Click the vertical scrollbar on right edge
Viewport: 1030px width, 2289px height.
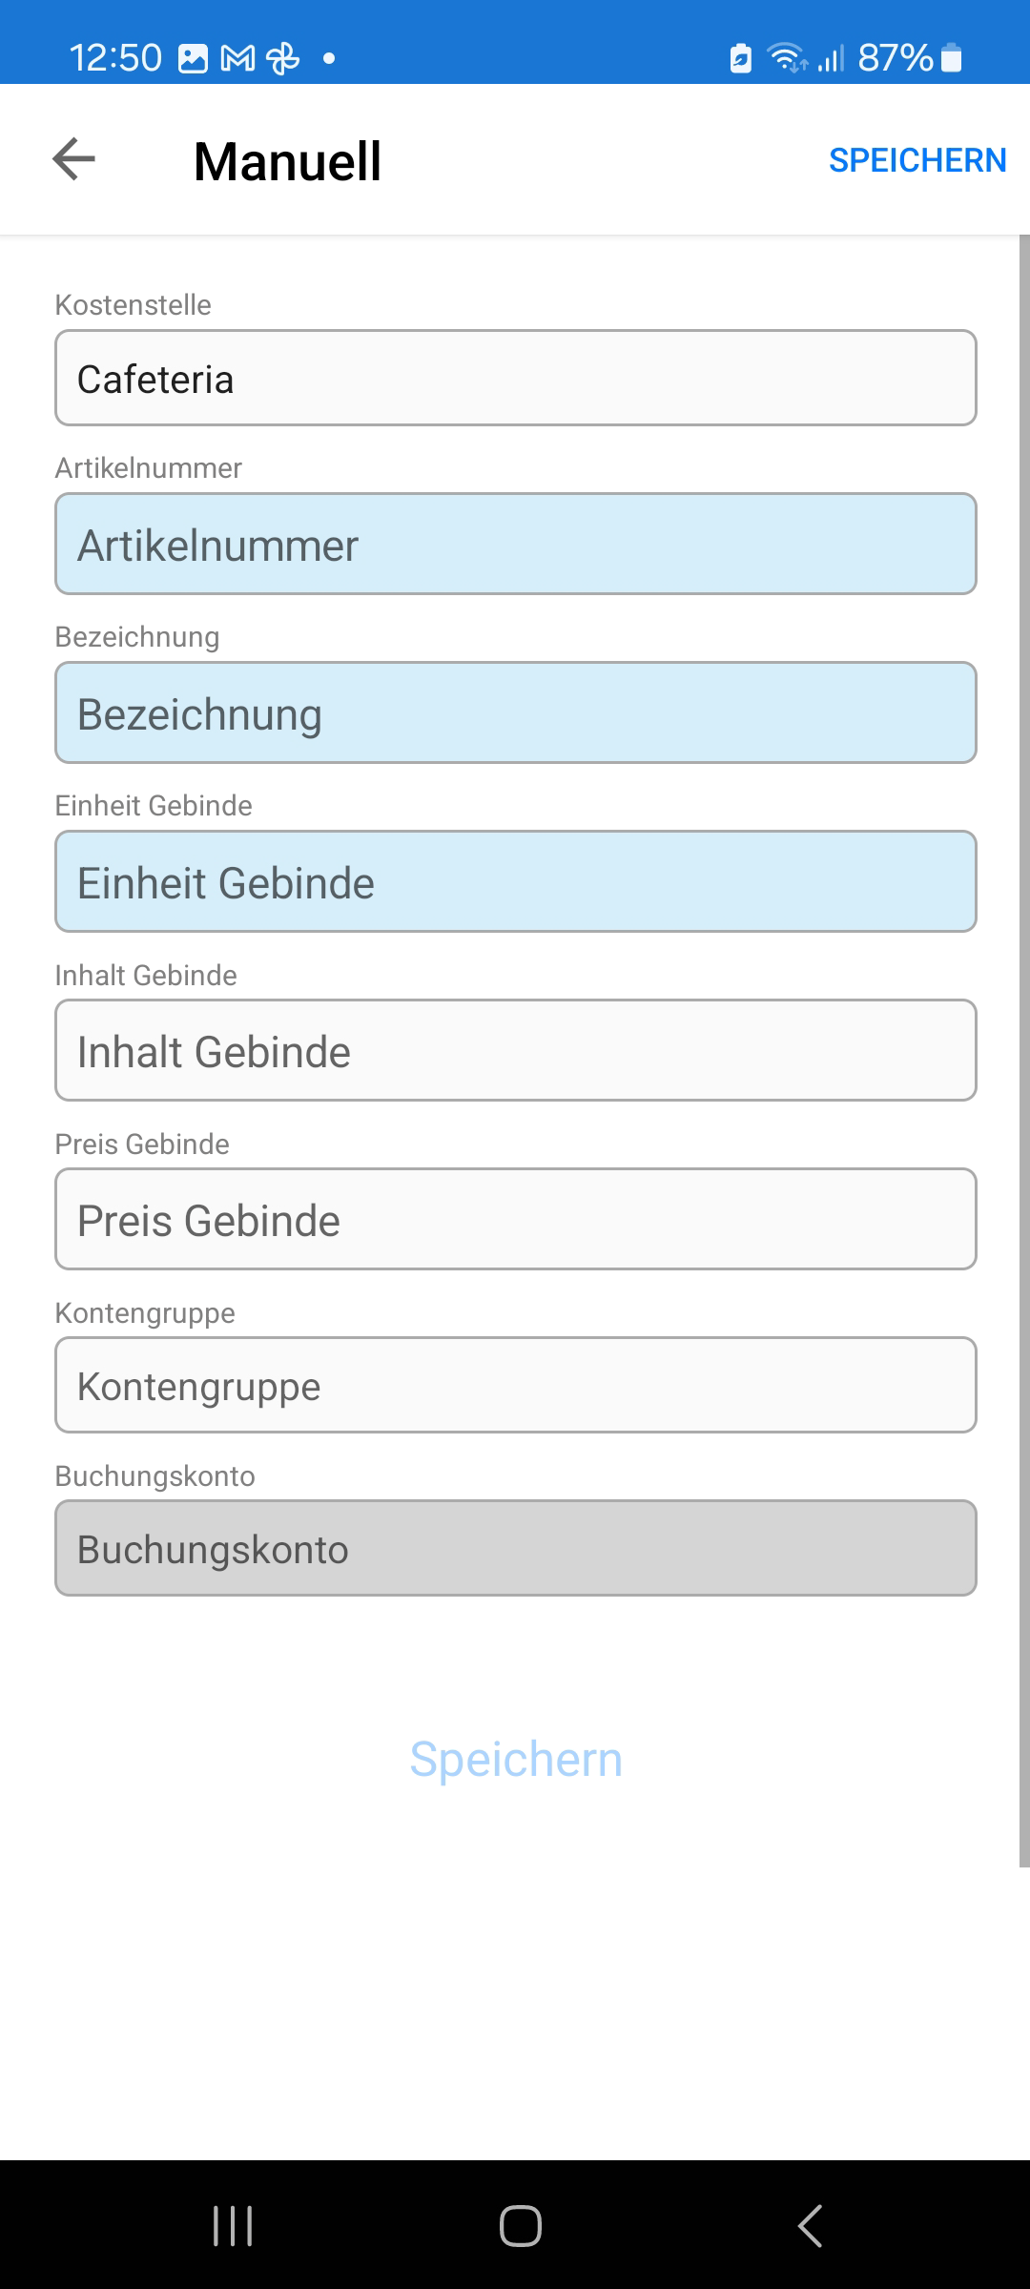click(1024, 1049)
